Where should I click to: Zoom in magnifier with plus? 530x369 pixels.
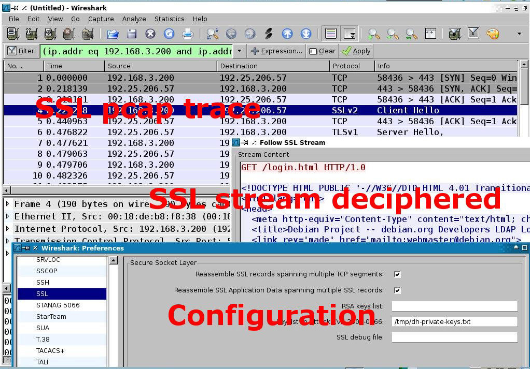coord(374,34)
